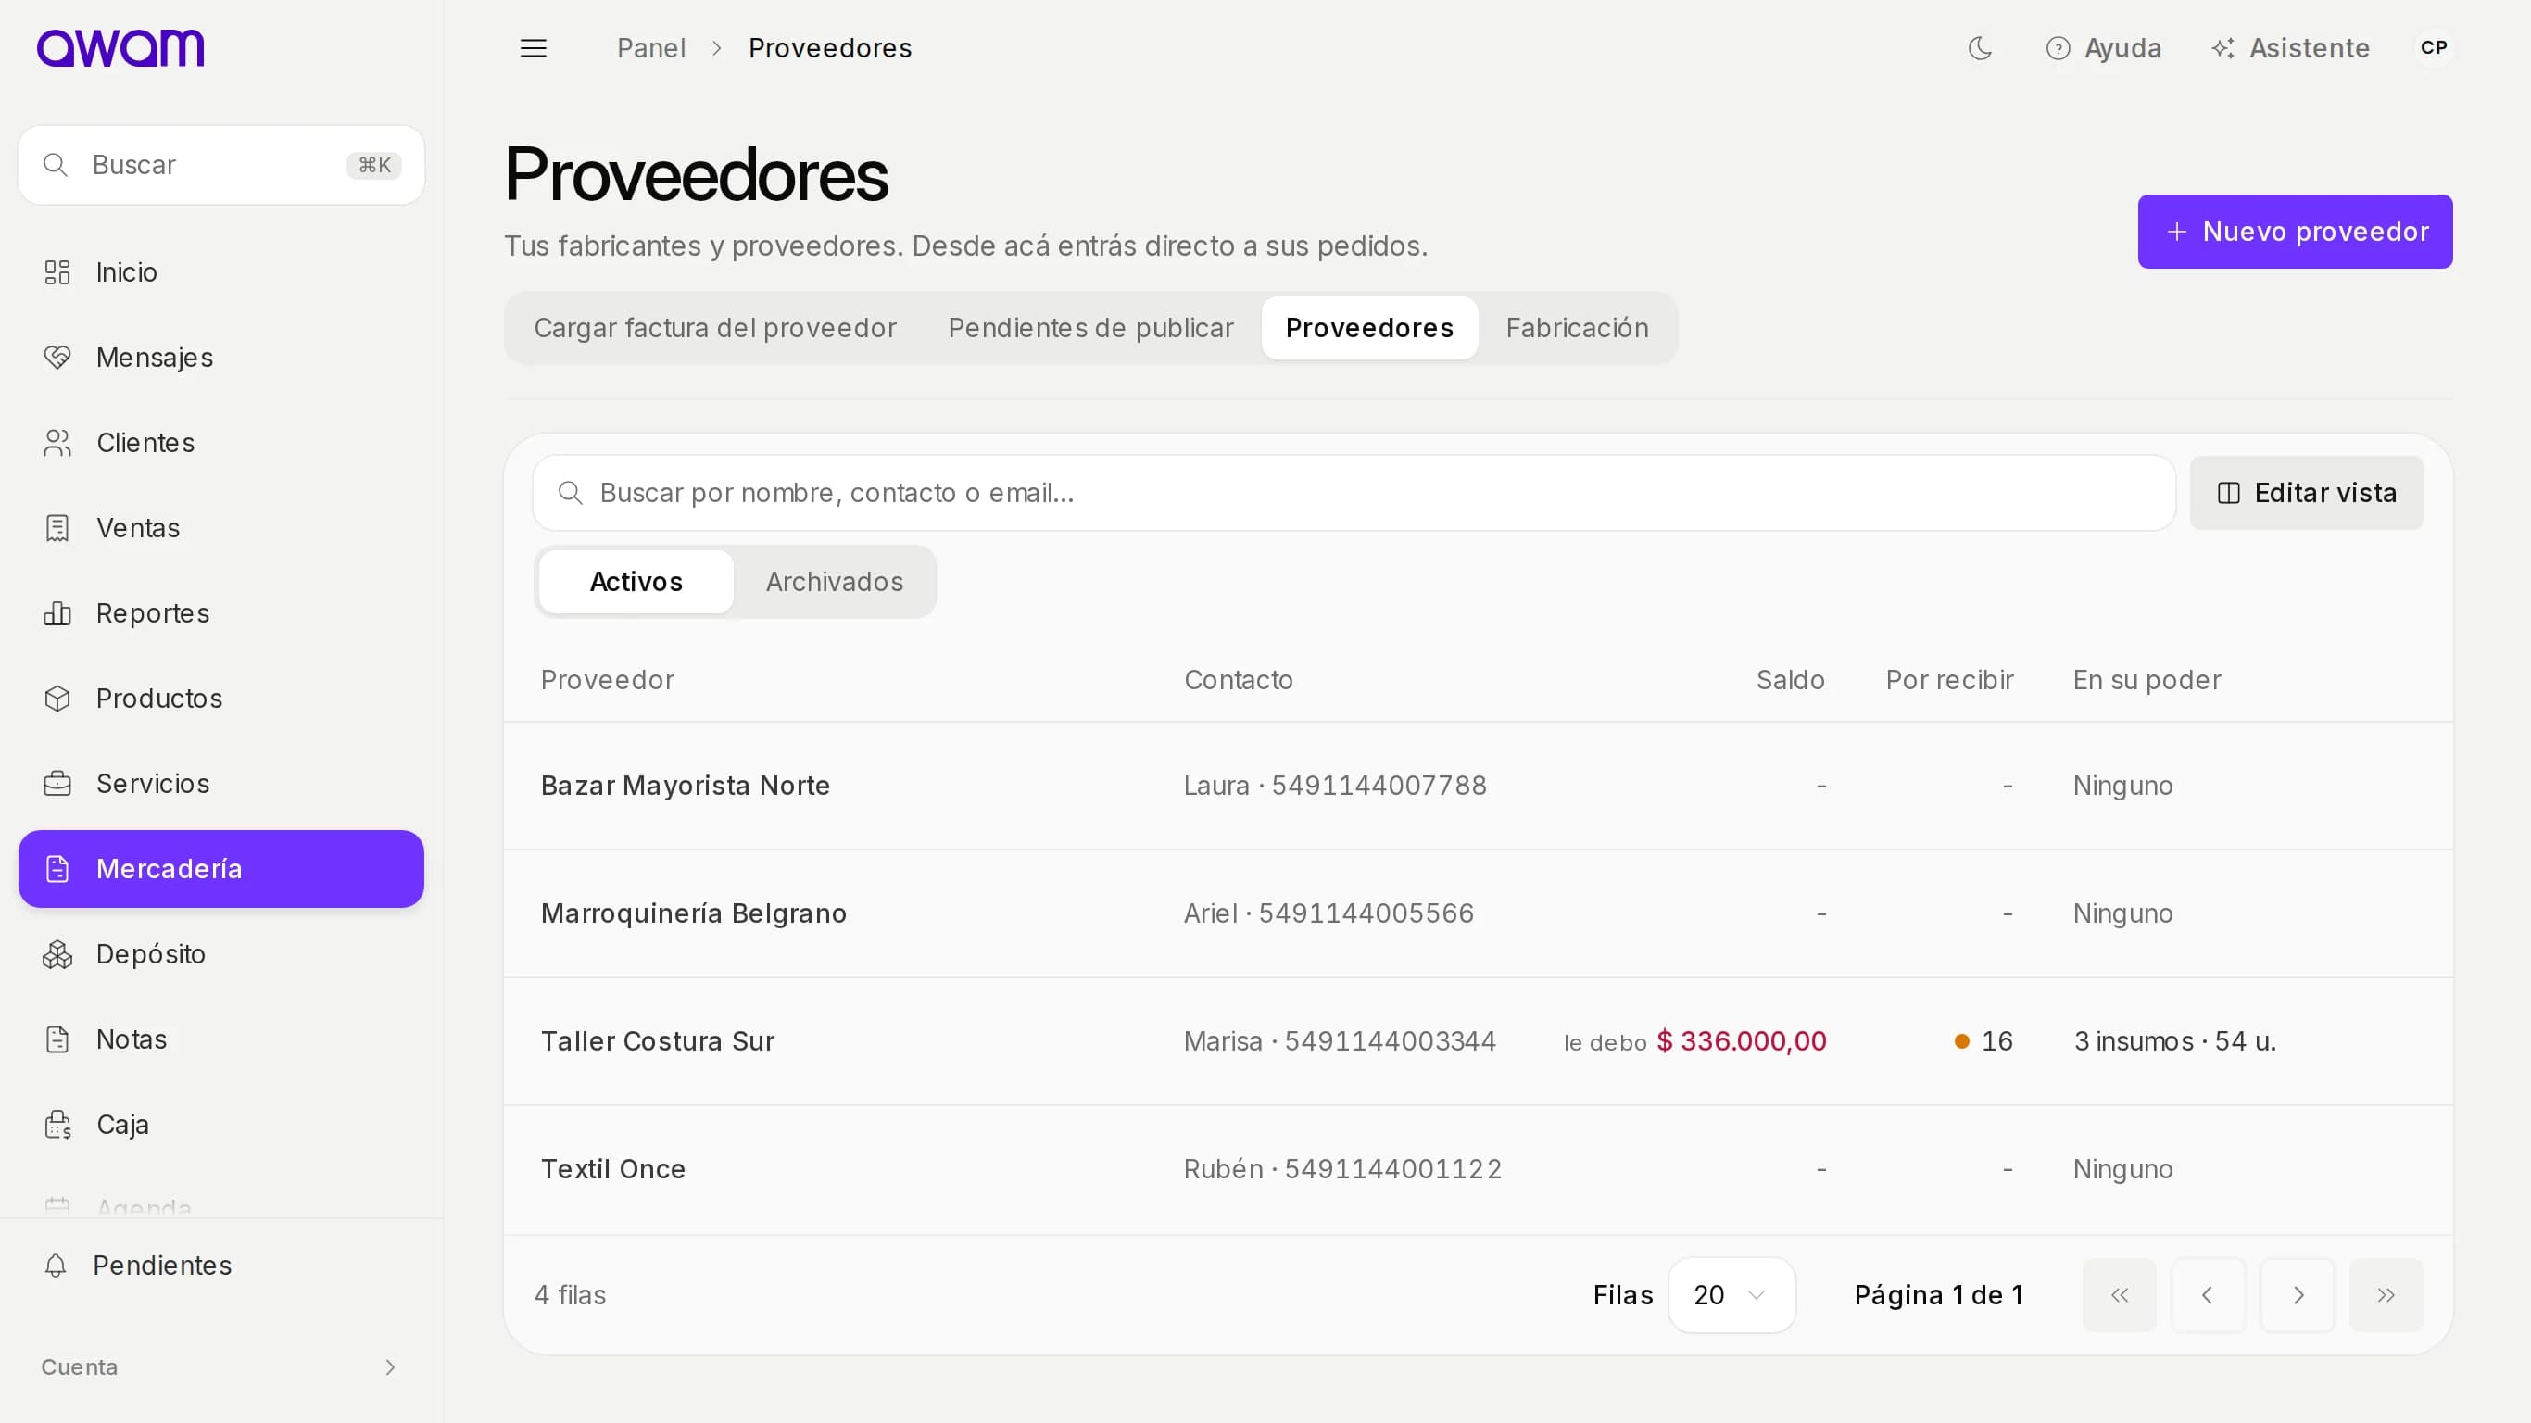
Task: Go to the last page
Action: (2386, 1295)
